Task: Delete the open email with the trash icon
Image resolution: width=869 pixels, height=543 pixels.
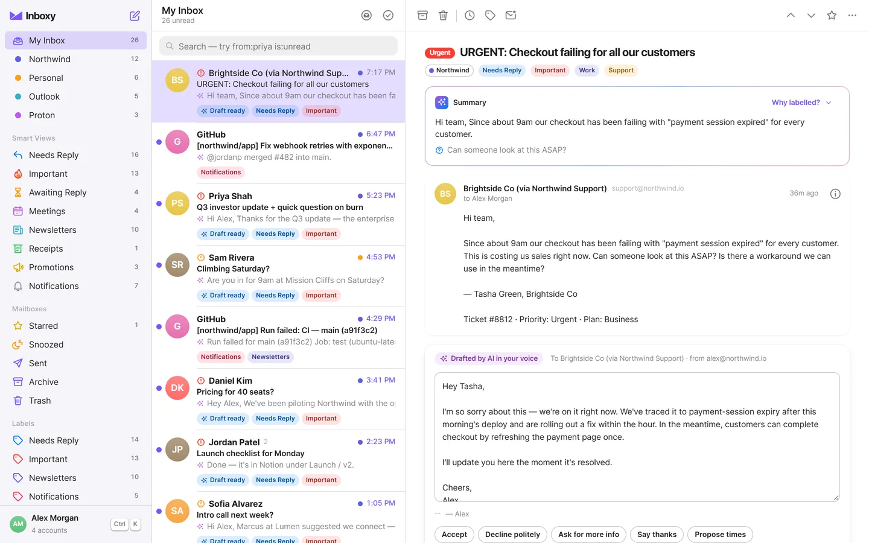Action: (443, 15)
